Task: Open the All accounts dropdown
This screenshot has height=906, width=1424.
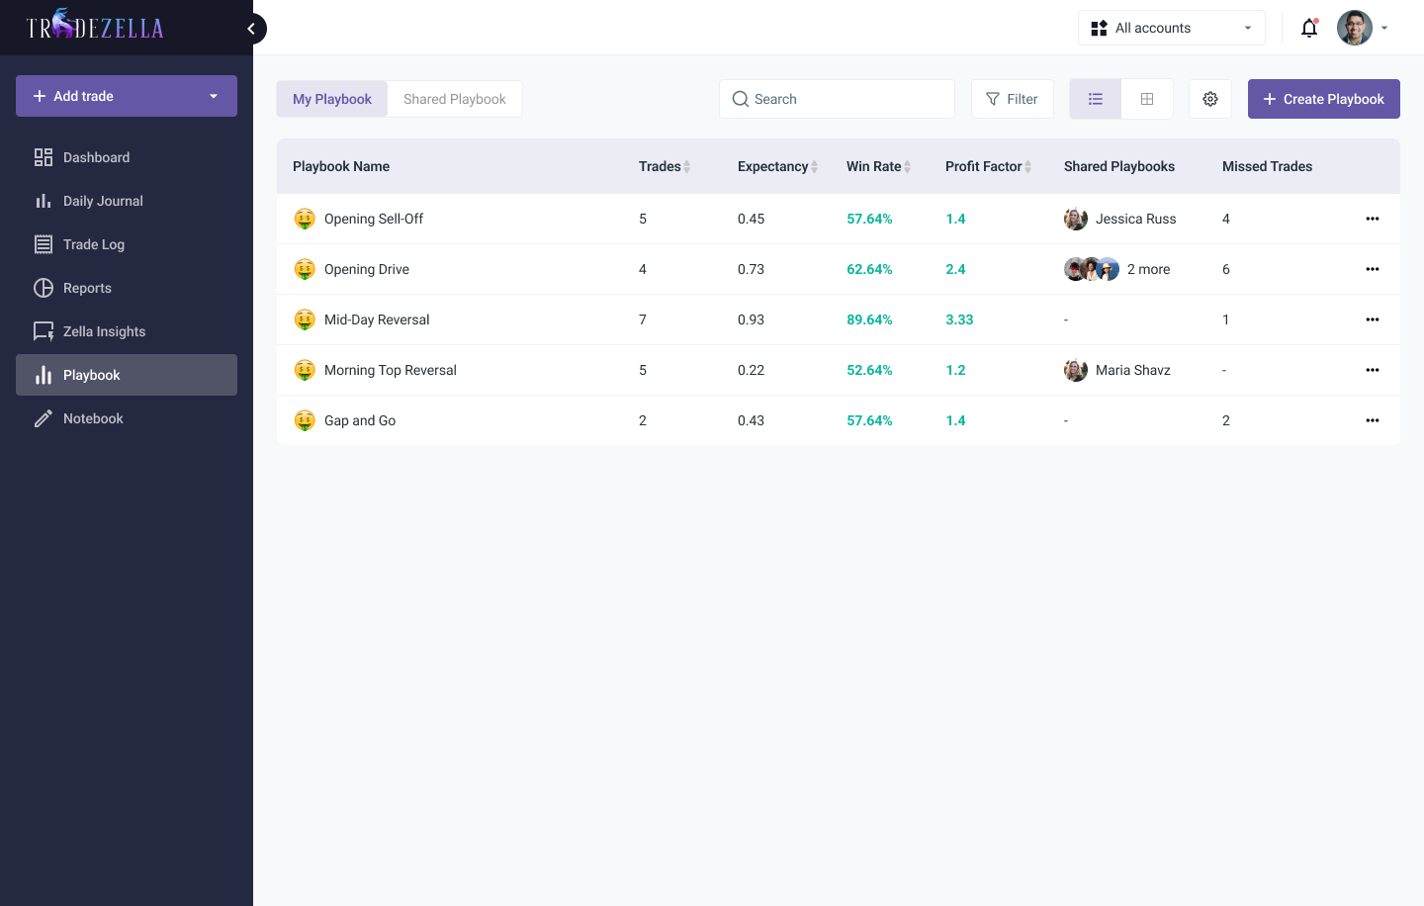Action: pyautogui.click(x=1171, y=27)
